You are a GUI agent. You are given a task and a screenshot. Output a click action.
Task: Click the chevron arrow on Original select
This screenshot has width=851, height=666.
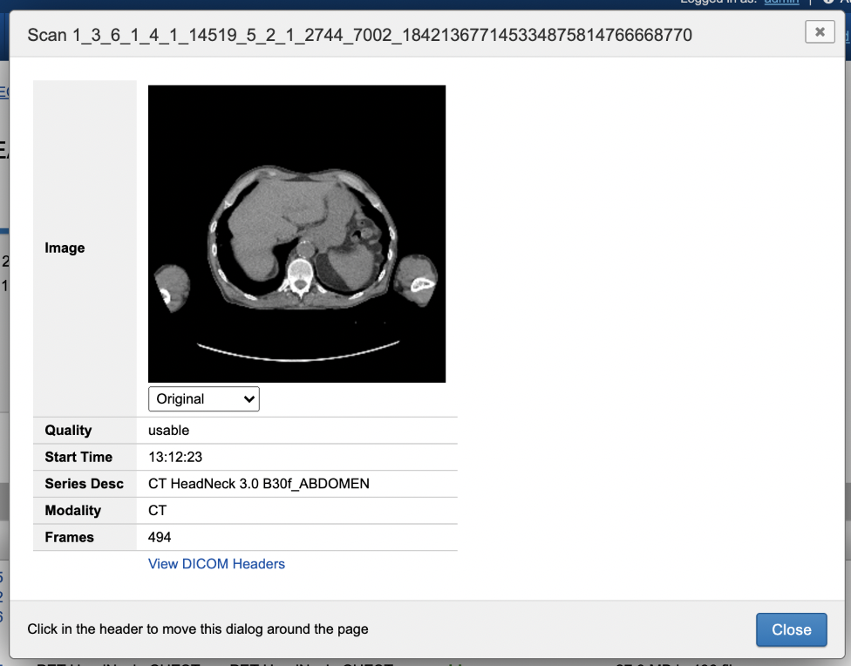click(x=249, y=399)
